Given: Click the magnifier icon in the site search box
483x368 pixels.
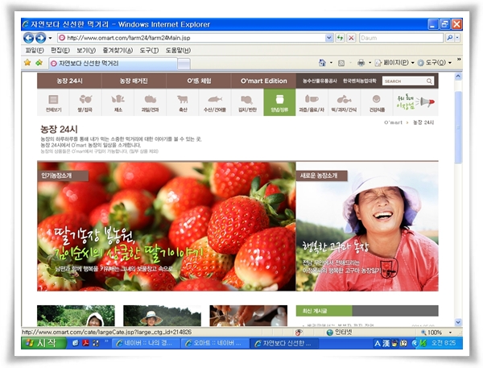Looking at the screenshot, I should pyautogui.click(x=430, y=81).
